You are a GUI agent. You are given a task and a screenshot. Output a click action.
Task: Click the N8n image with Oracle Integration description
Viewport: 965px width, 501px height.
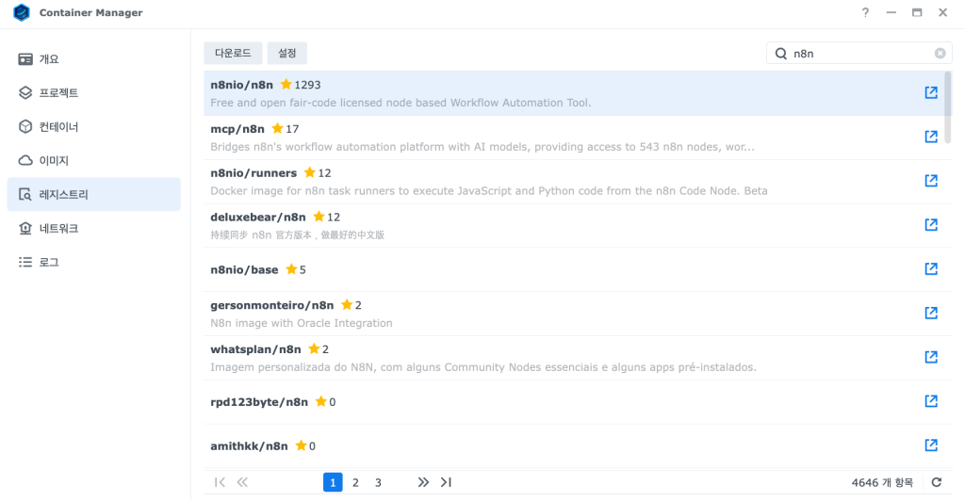[x=302, y=323]
